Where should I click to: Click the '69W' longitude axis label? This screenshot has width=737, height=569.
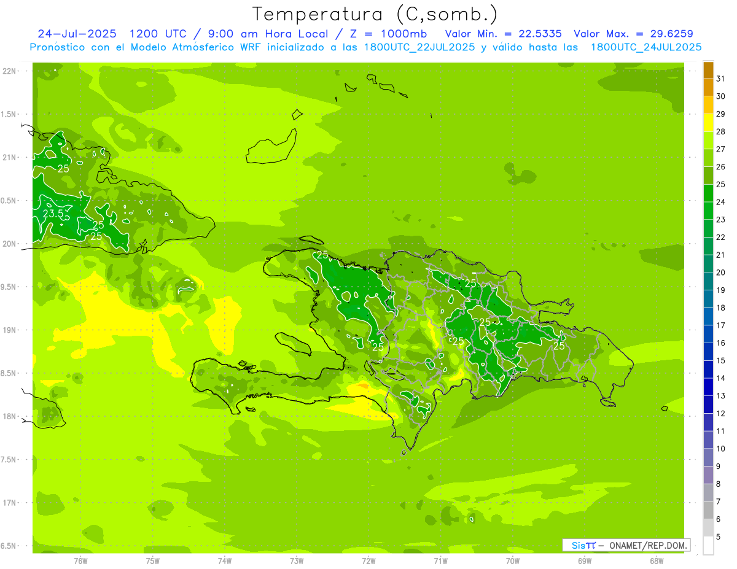585,561
